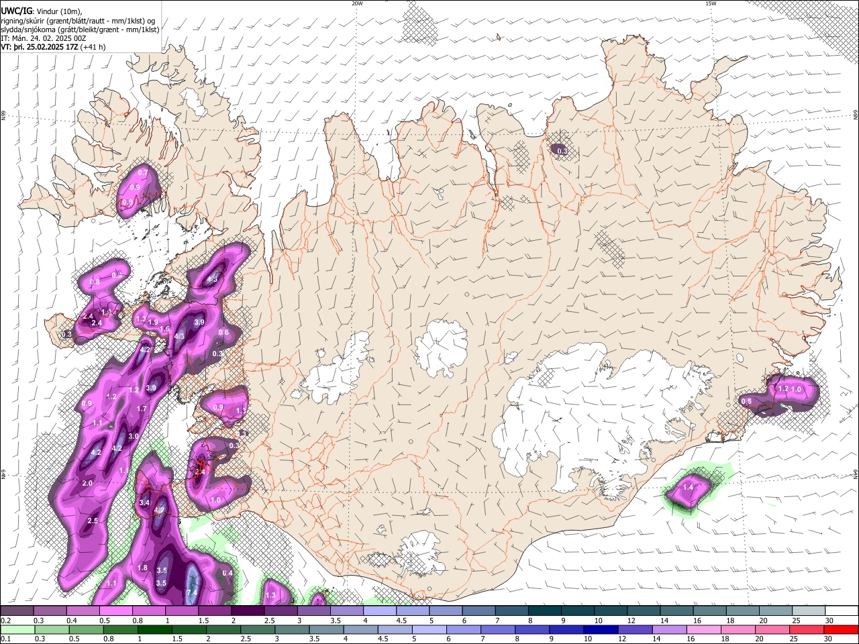859x644 pixels.
Task: Click the 0.6 value on the map
Action: 223,333
